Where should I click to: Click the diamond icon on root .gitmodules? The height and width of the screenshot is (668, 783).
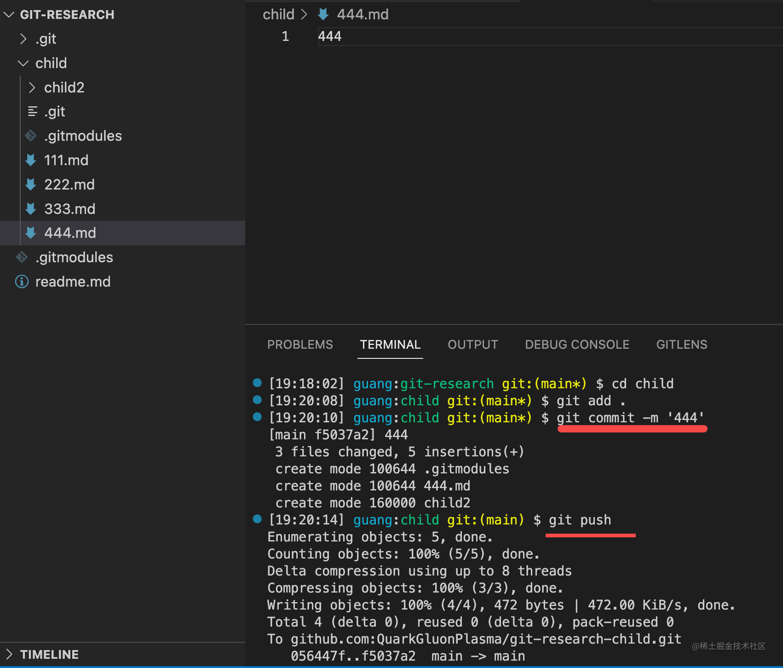click(22, 257)
